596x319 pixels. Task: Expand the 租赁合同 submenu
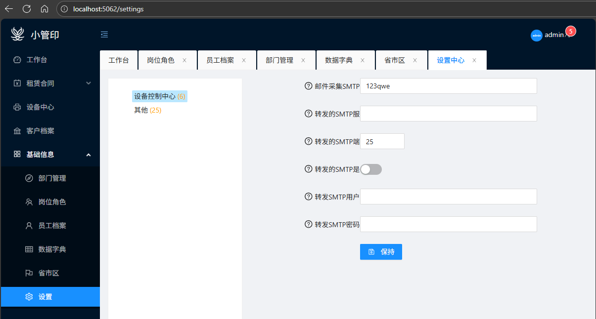50,83
